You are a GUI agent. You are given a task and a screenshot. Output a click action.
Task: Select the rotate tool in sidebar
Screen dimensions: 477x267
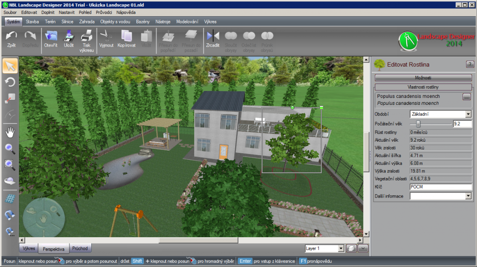(10, 82)
